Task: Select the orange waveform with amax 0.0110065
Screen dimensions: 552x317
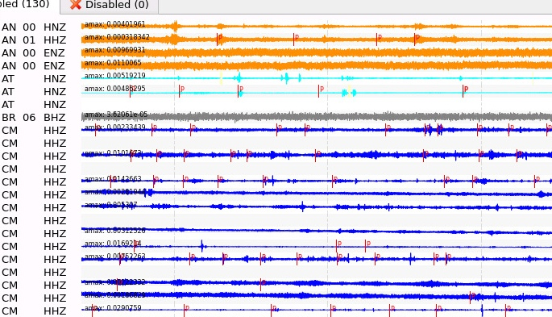Action: [317, 65]
